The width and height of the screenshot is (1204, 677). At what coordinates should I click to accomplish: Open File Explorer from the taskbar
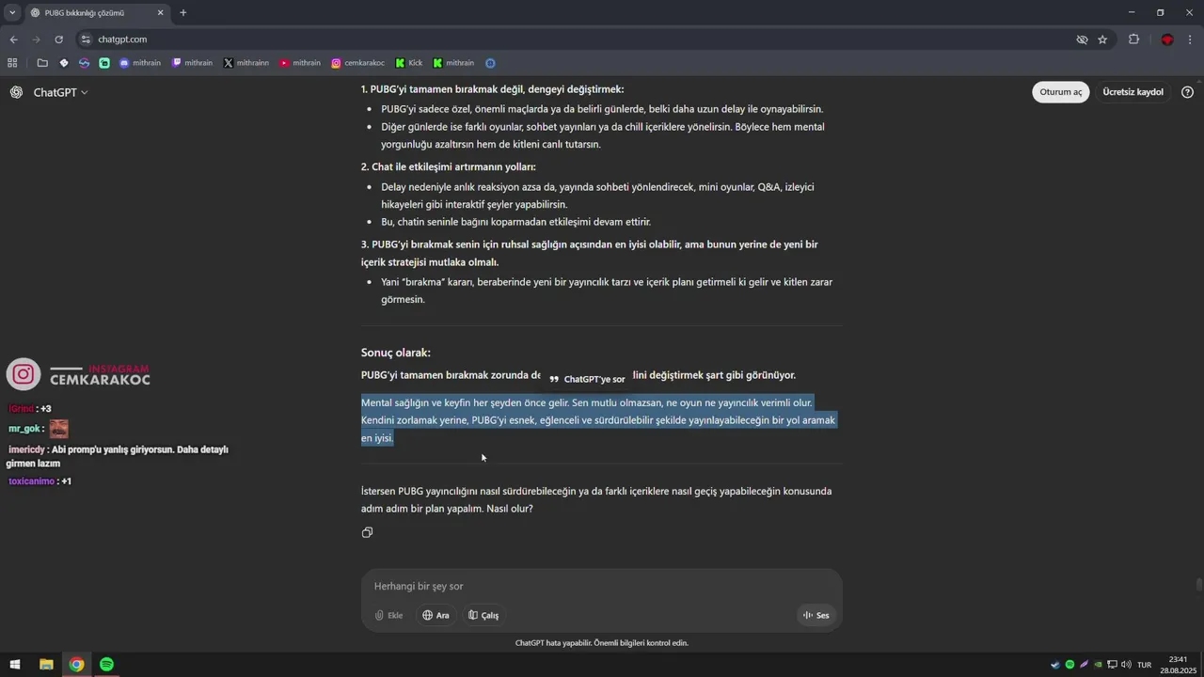46,665
